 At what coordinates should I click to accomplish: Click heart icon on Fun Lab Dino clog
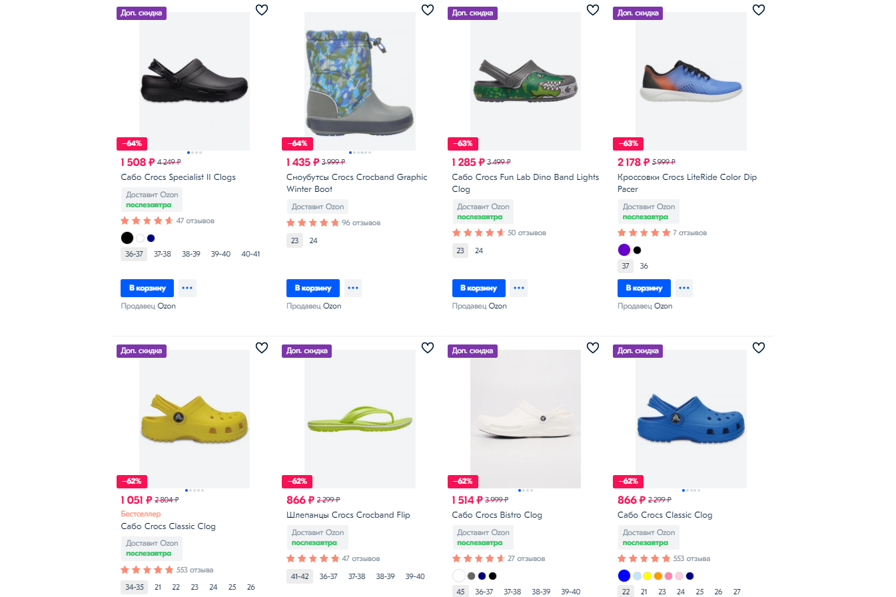[x=593, y=10]
